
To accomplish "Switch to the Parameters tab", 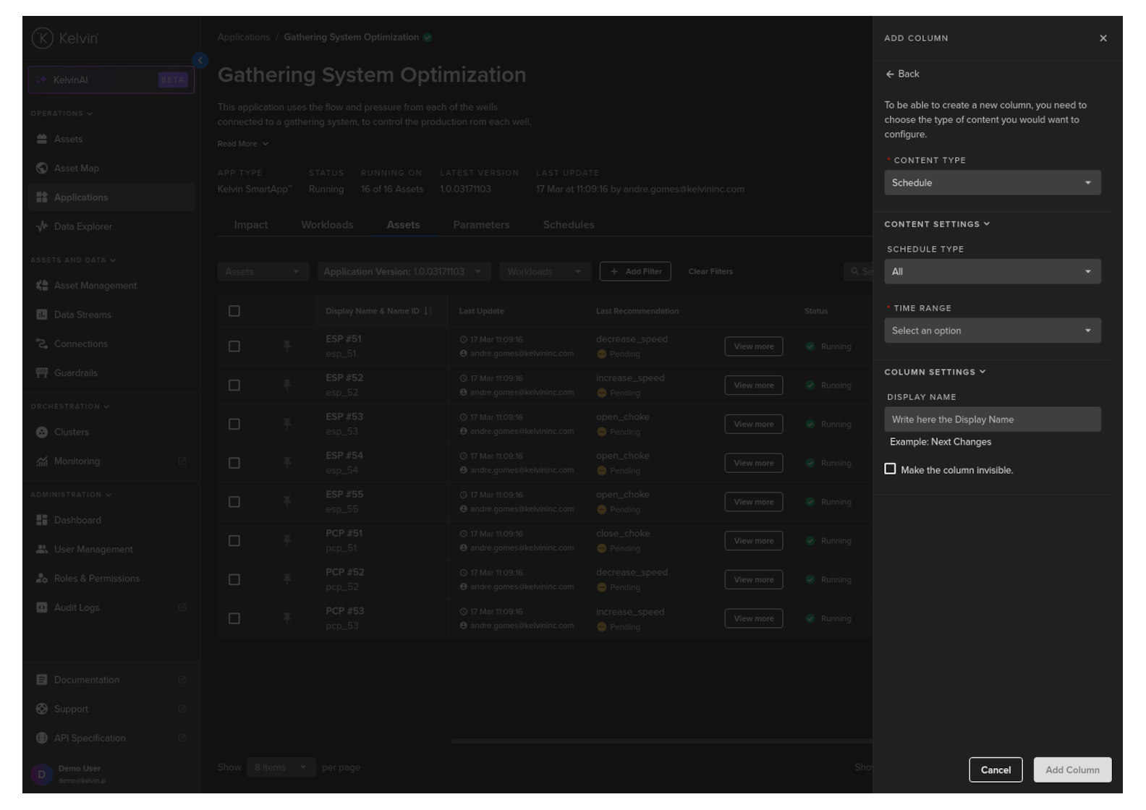I will click(481, 225).
